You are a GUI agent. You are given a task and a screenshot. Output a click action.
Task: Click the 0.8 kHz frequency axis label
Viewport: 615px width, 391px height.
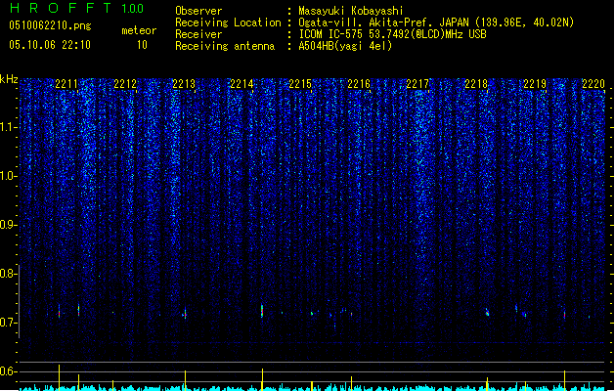point(9,274)
